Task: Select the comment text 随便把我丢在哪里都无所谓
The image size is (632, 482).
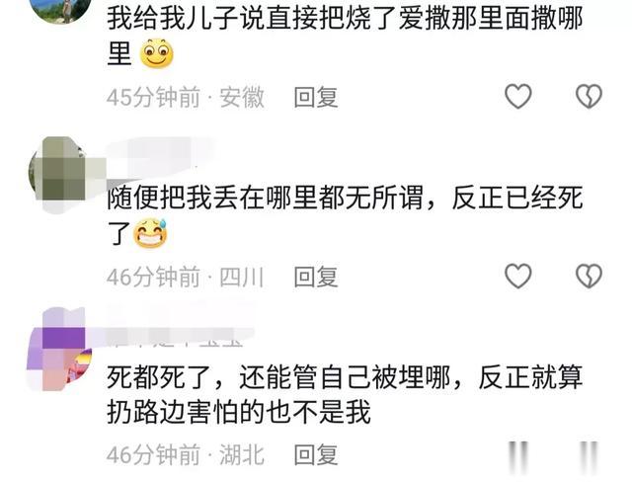Action: point(265,198)
